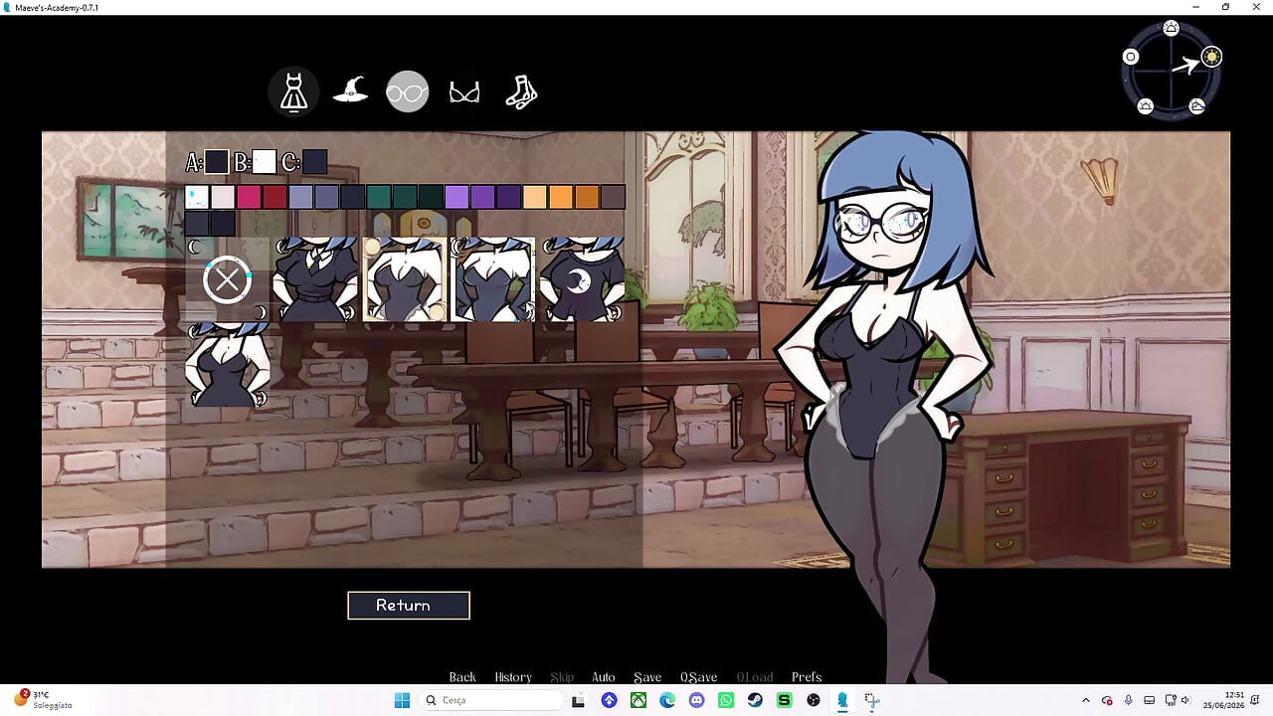Image resolution: width=1273 pixels, height=716 pixels.
Task: Pick the pale pink palette color
Action: pos(223,197)
